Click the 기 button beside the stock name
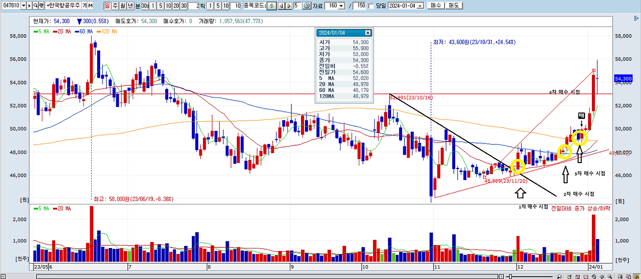The width and height of the screenshot is (641, 279). tap(84, 5)
